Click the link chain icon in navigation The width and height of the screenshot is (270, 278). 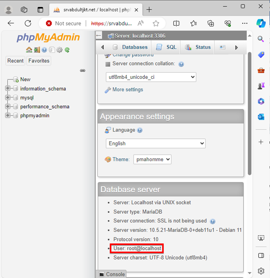[83, 71]
